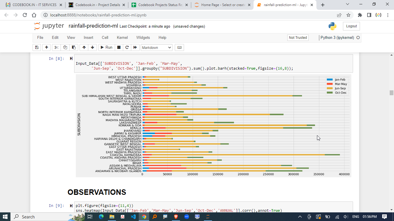Image resolution: width=394 pixels, height=221 pixels.
Task: Go to browser home page icon
Action: 34,15
